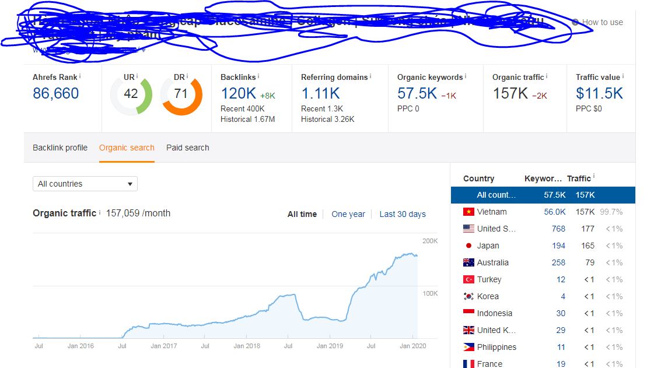Image resolution: width=654 pixels, height=368 pixels.
Task: Click the 157,059 /month traffic figure
Action: coord(138,213)
